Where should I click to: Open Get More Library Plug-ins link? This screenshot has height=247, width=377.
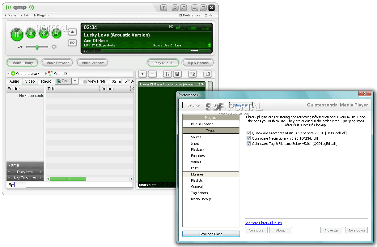[263, 223]
